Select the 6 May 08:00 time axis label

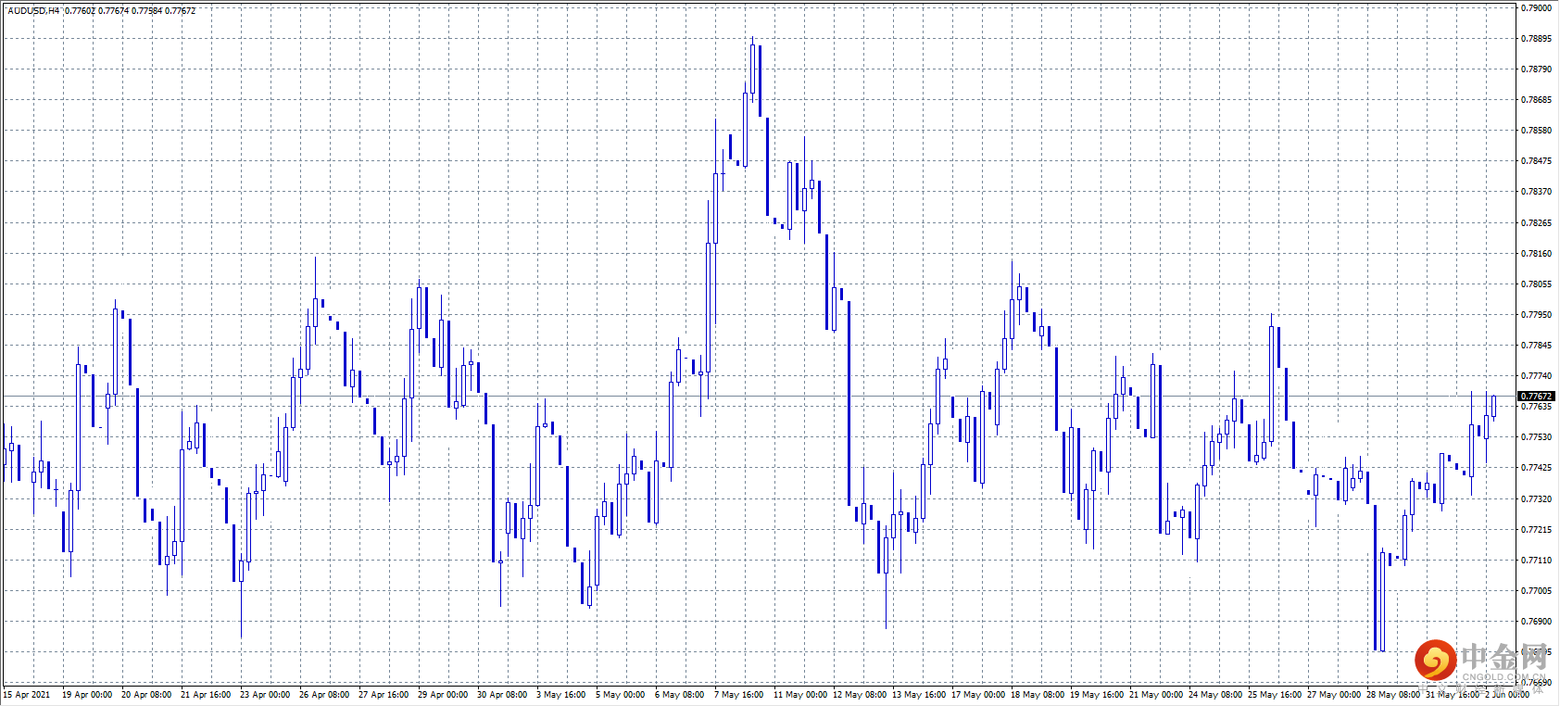point(680,695)
